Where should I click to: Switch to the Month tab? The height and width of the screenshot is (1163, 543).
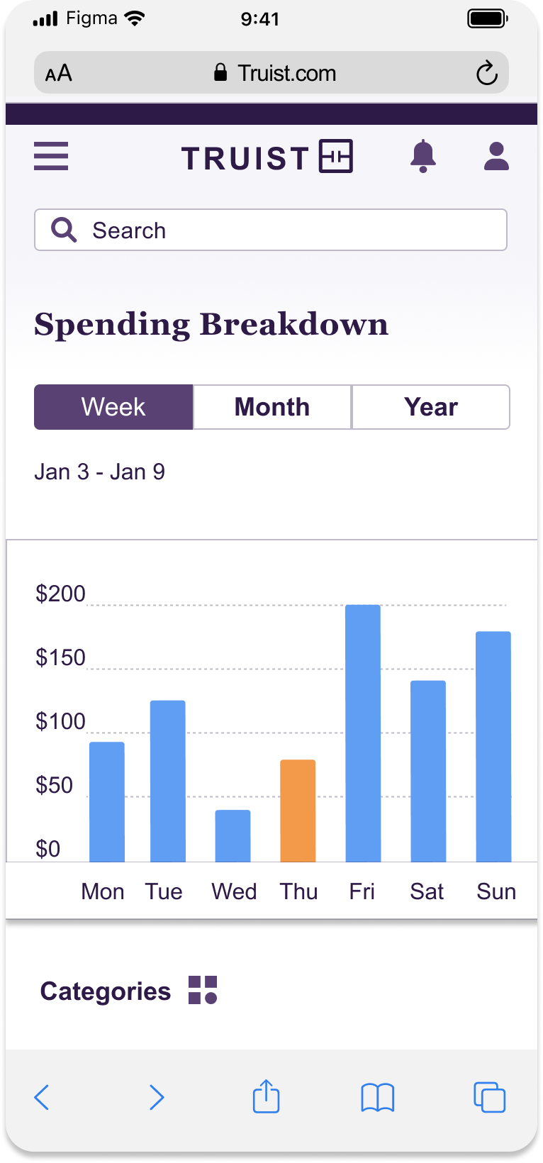(272, 407)
